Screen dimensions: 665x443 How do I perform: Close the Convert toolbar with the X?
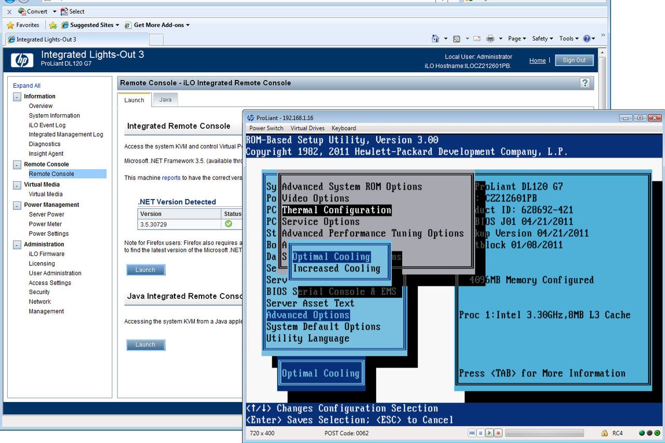(x=9, y=11)
